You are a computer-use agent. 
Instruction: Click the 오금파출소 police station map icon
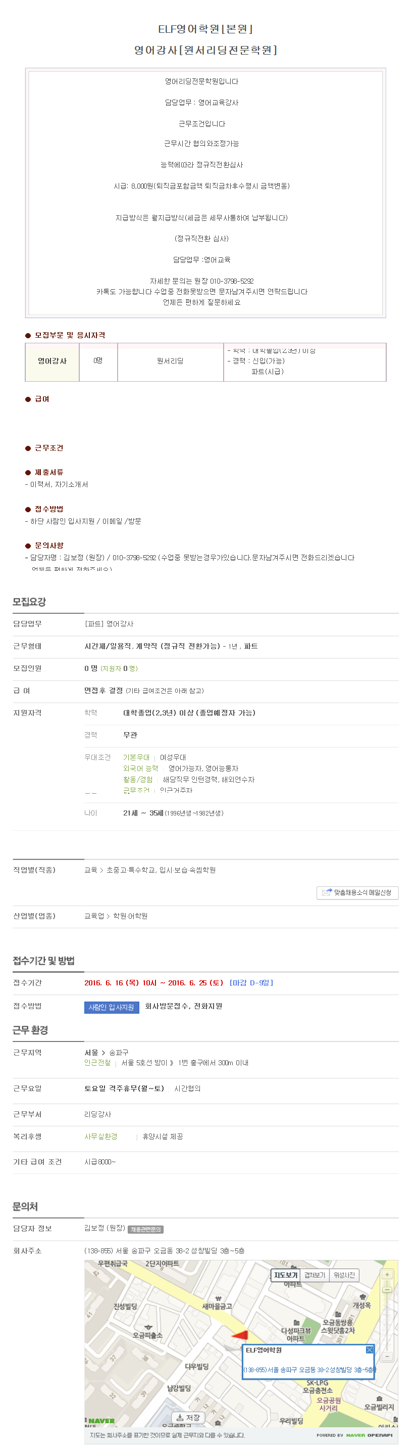[x=148, y=1327]
